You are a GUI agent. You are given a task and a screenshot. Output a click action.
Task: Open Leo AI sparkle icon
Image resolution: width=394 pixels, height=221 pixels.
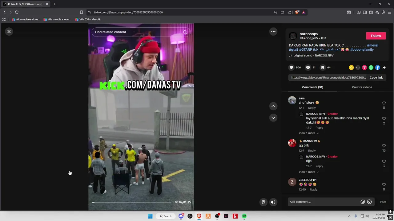click(x=377, y=12)
